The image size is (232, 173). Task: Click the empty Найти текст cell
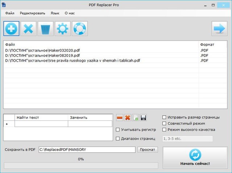click(41, 124)
